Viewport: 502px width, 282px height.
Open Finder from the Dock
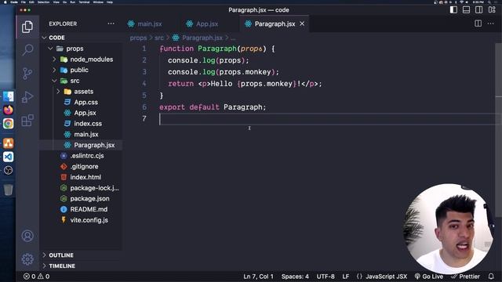click(9, 96)
